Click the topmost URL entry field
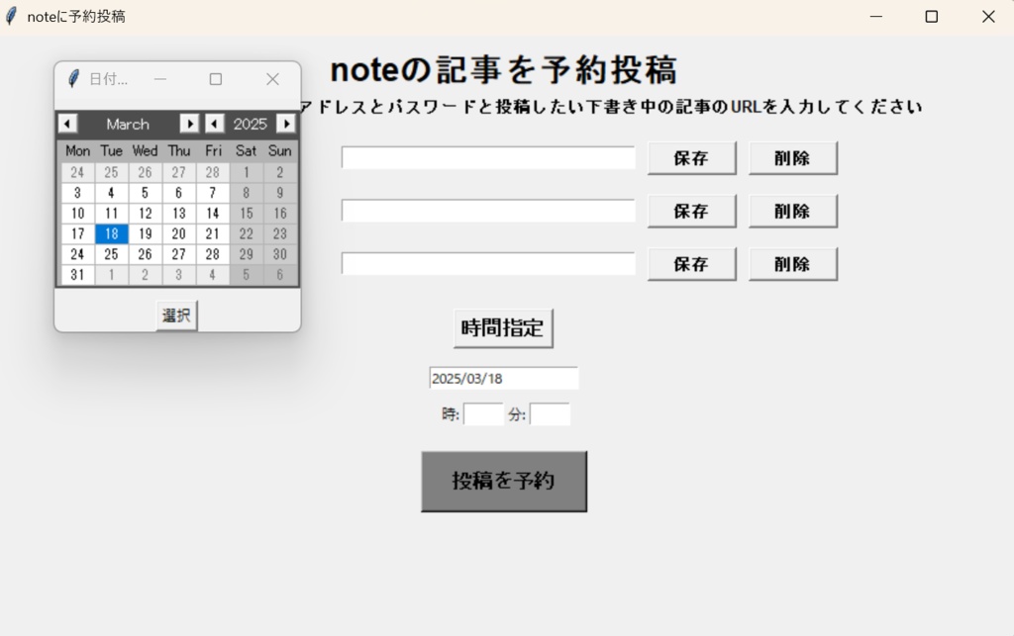Screen dimensions: 1014x636 [x=487, y=156]
